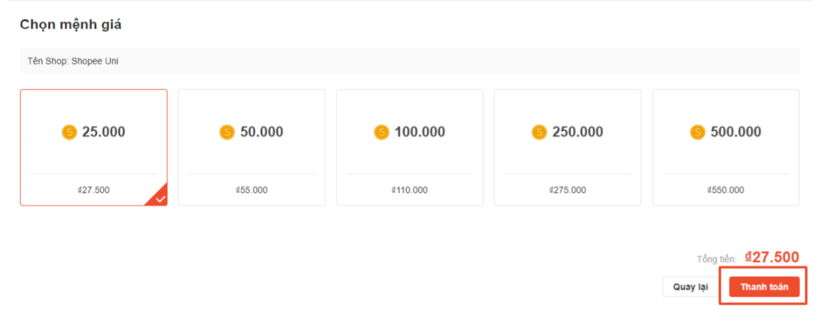
Task: Select the 25.000 coin denomination card
Action: (x=93, y=148)
